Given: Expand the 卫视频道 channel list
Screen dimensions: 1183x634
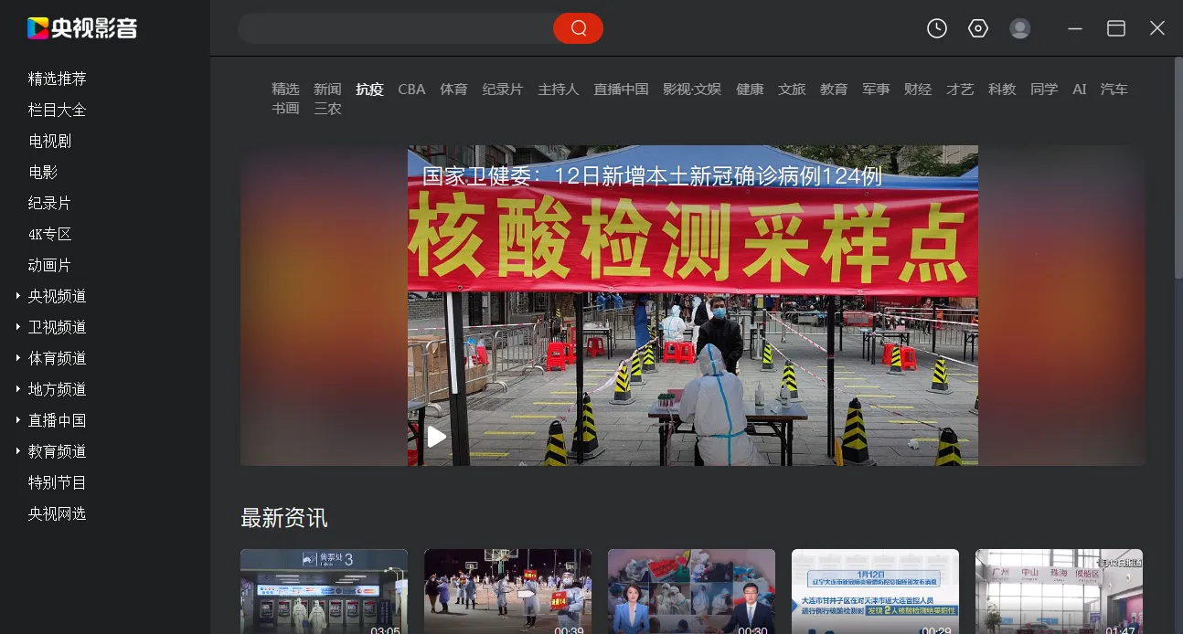Looking at the screenshot, I should click(18, 327).
